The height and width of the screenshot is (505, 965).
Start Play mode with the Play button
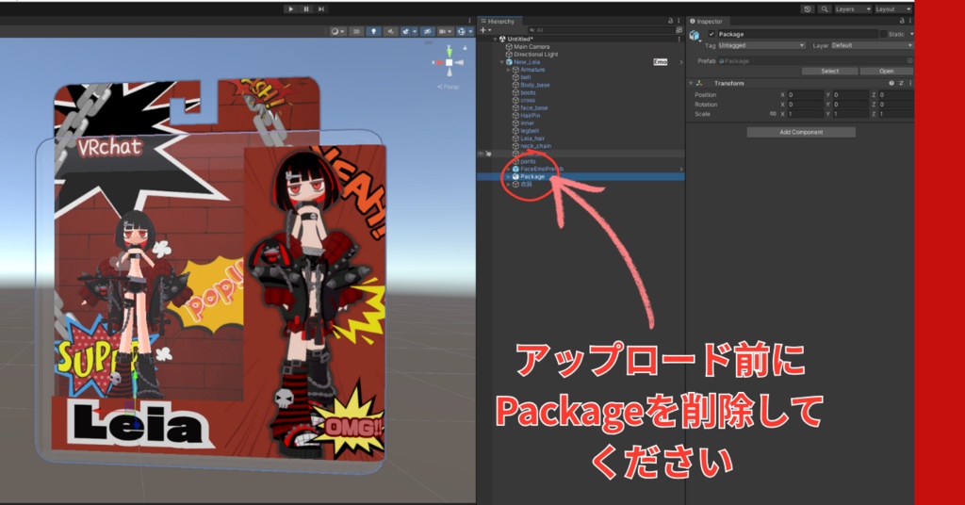tap(290, 8)
